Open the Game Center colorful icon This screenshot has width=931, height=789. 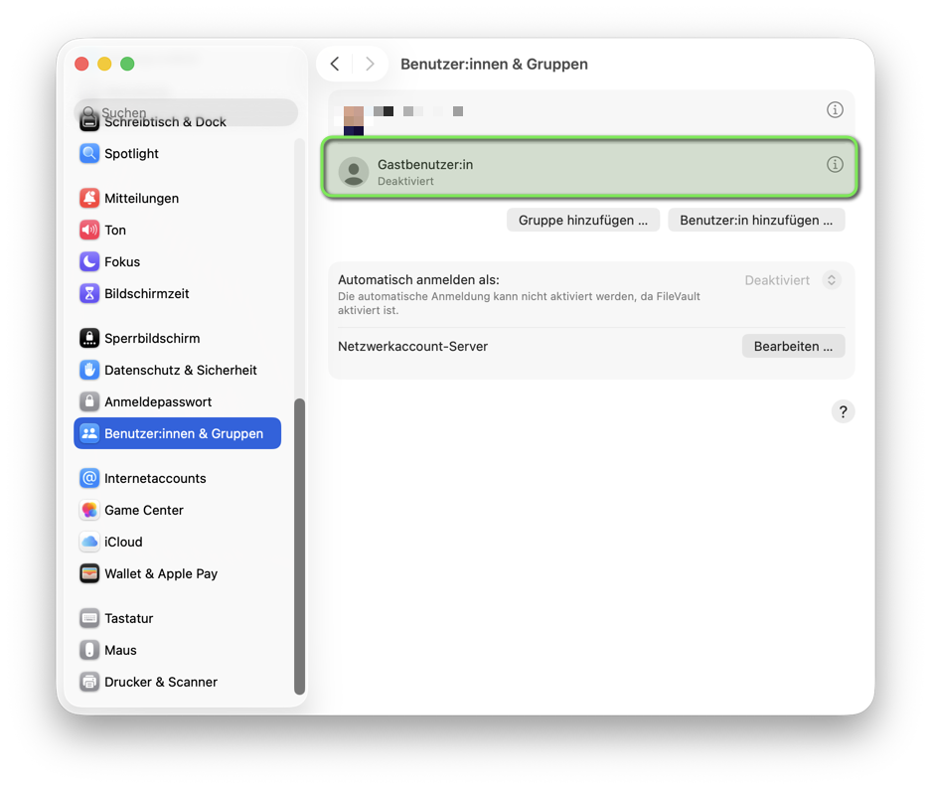coord(89,511)
